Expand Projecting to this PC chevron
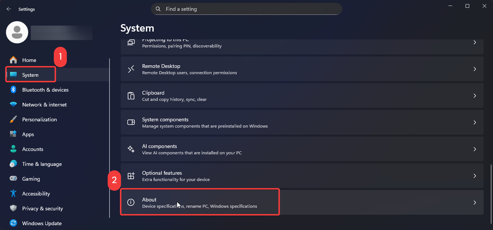 tap(475, 42)
